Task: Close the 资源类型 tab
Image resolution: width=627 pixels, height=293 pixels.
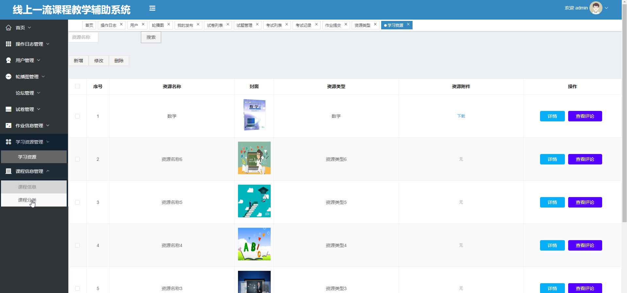Action: [x=375, y=24]
